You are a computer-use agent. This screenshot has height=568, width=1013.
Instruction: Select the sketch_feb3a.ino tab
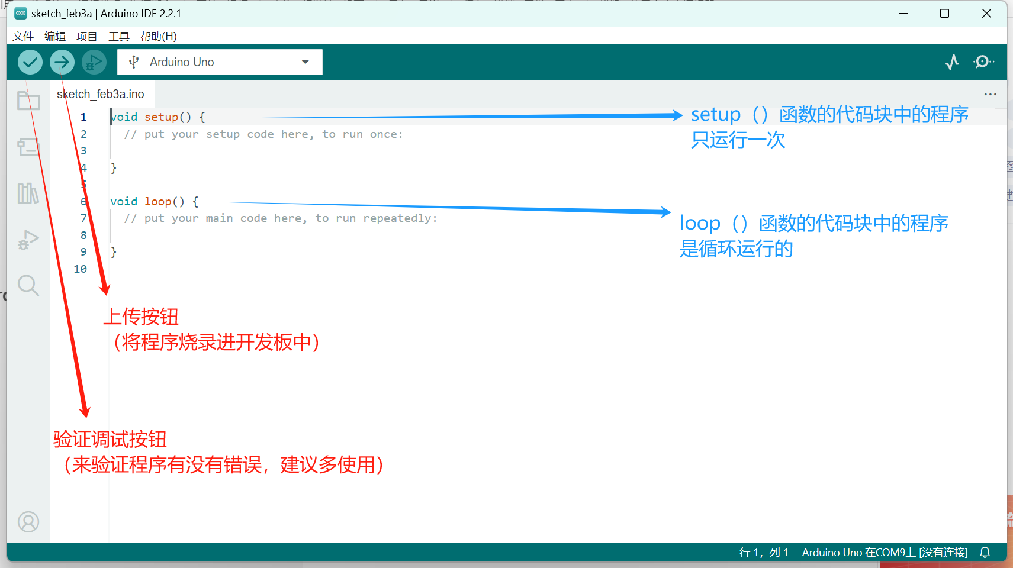click(101, 94)
